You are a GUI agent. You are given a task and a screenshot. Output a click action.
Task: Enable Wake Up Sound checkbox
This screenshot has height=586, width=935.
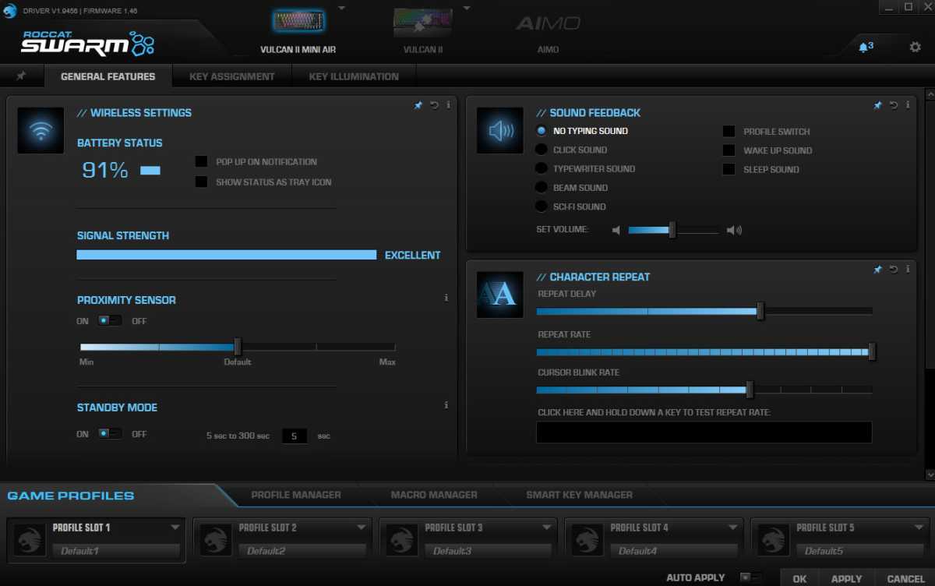729,150
